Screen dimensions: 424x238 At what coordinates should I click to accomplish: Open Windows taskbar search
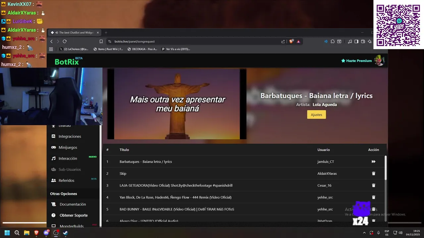[17, 233]
